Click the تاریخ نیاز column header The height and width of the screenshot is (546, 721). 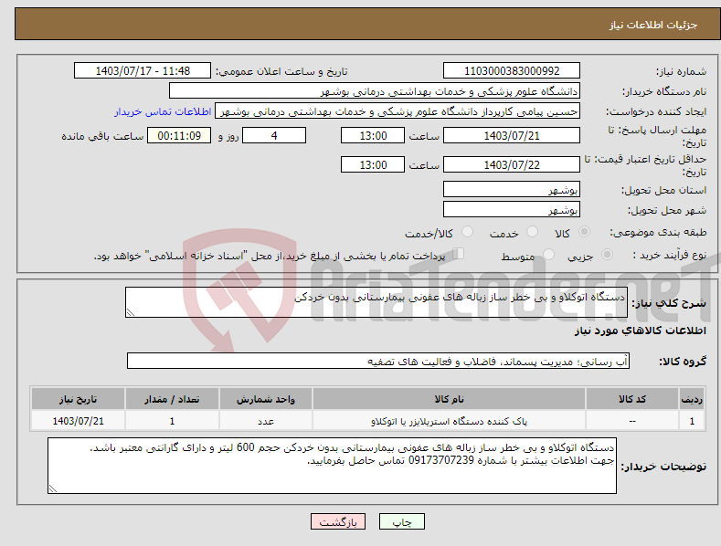click(x=79, y=399)
